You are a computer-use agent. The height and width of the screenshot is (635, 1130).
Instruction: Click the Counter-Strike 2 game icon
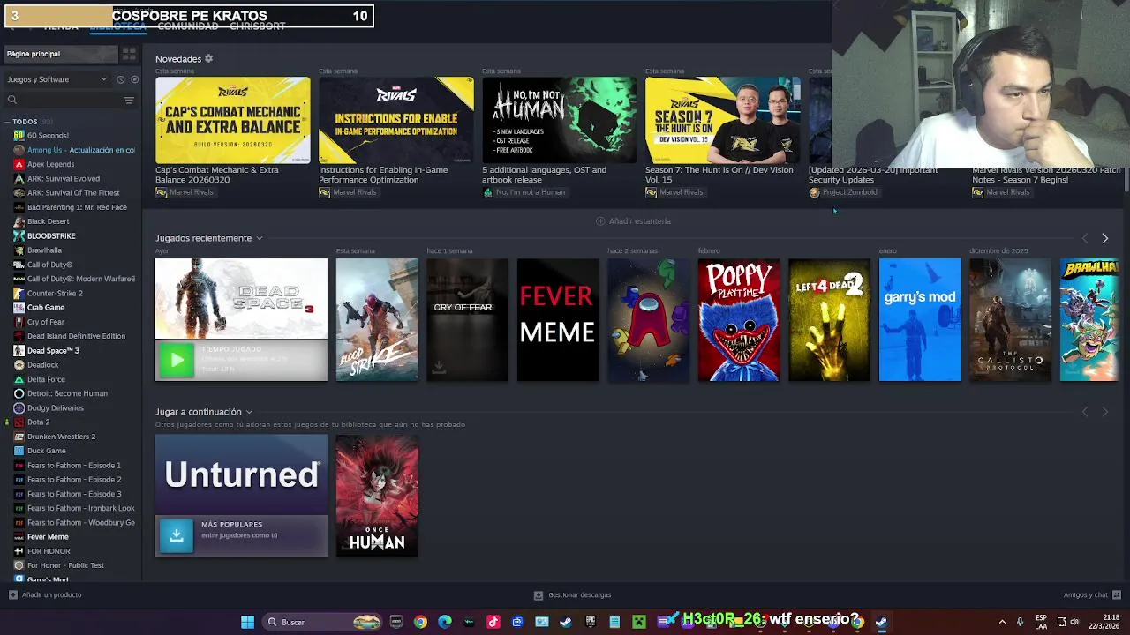[x=19, y=294]
